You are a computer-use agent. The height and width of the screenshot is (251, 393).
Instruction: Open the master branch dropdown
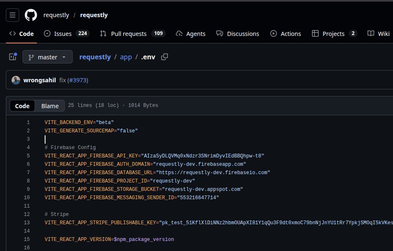click(x=48, y=57)
